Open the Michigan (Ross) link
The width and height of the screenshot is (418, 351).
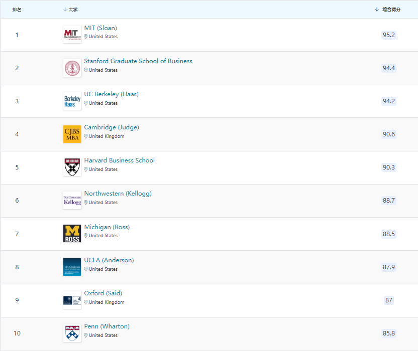[x=107, y=227]
